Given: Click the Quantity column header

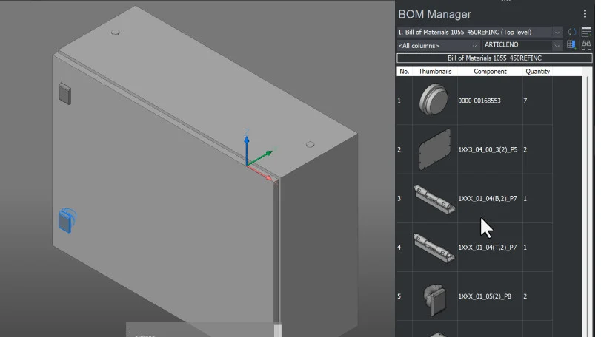Looking at the screenshot, I should click(x=537, y=72).
